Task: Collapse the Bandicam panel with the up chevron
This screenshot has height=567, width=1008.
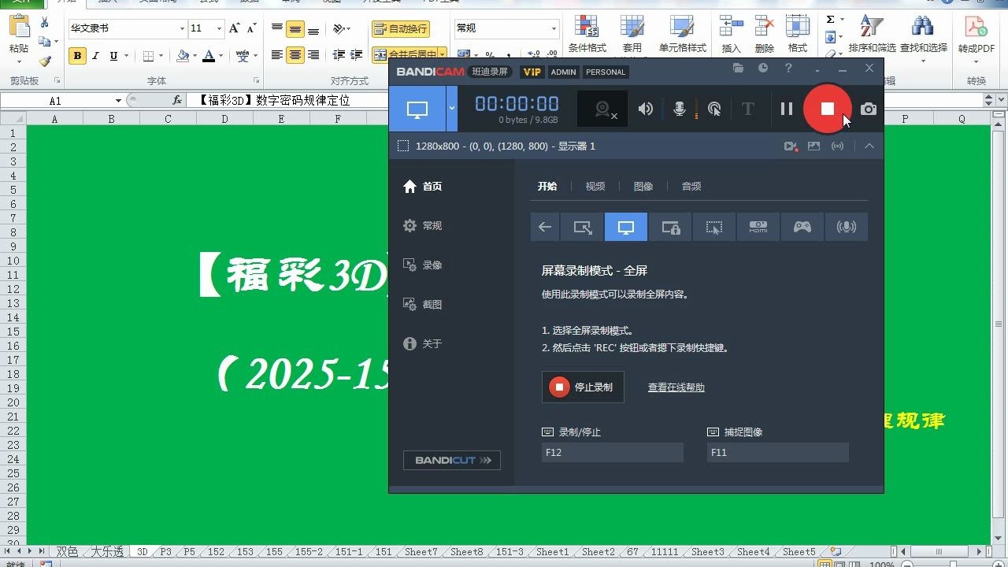Action: (x=869, y=146)
